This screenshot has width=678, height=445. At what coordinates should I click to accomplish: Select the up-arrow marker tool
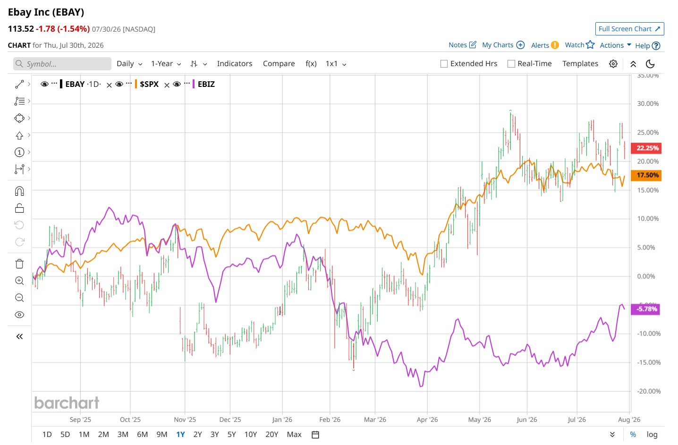[19, 136]
